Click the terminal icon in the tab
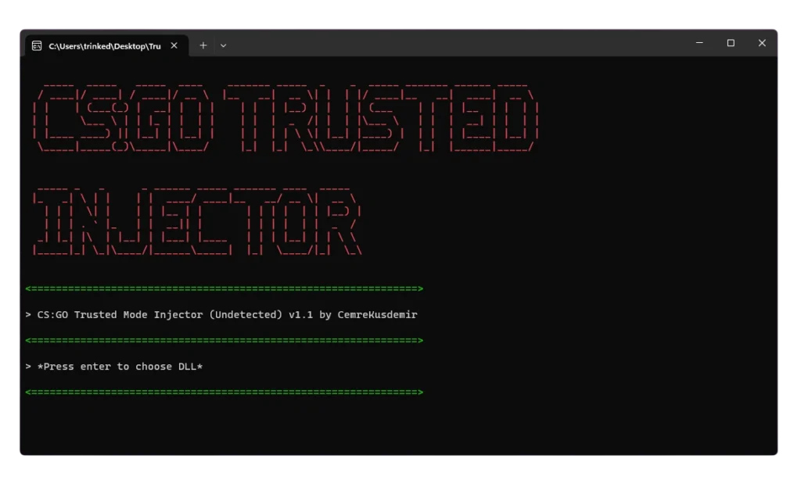 point(37,46)
